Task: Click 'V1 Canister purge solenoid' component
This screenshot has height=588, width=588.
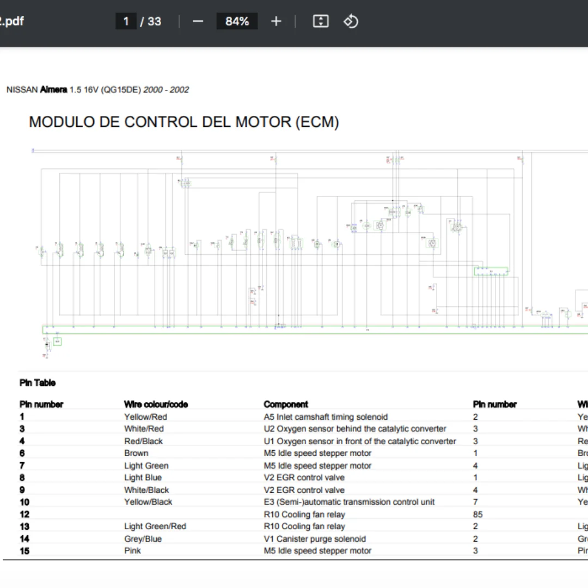Action: coord(315,538)
